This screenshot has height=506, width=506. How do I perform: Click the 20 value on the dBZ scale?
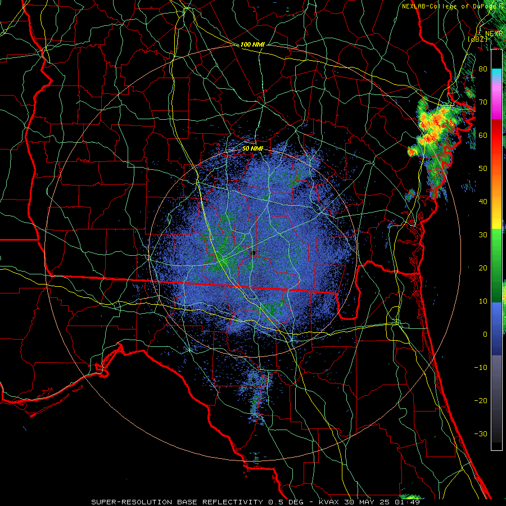pos(483,268)
